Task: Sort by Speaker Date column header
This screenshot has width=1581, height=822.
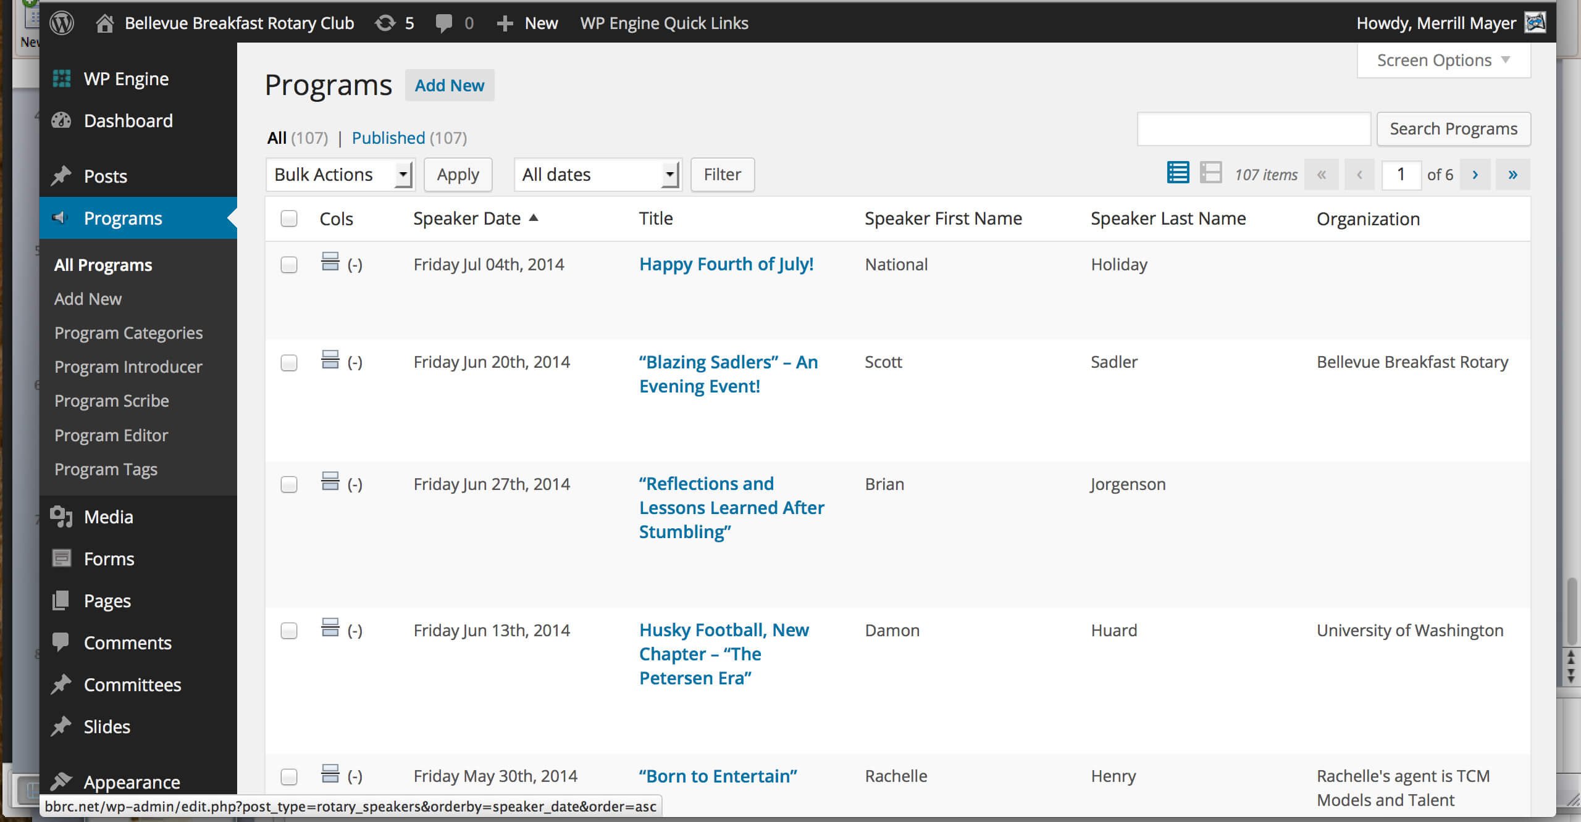Action: point(476,218)
